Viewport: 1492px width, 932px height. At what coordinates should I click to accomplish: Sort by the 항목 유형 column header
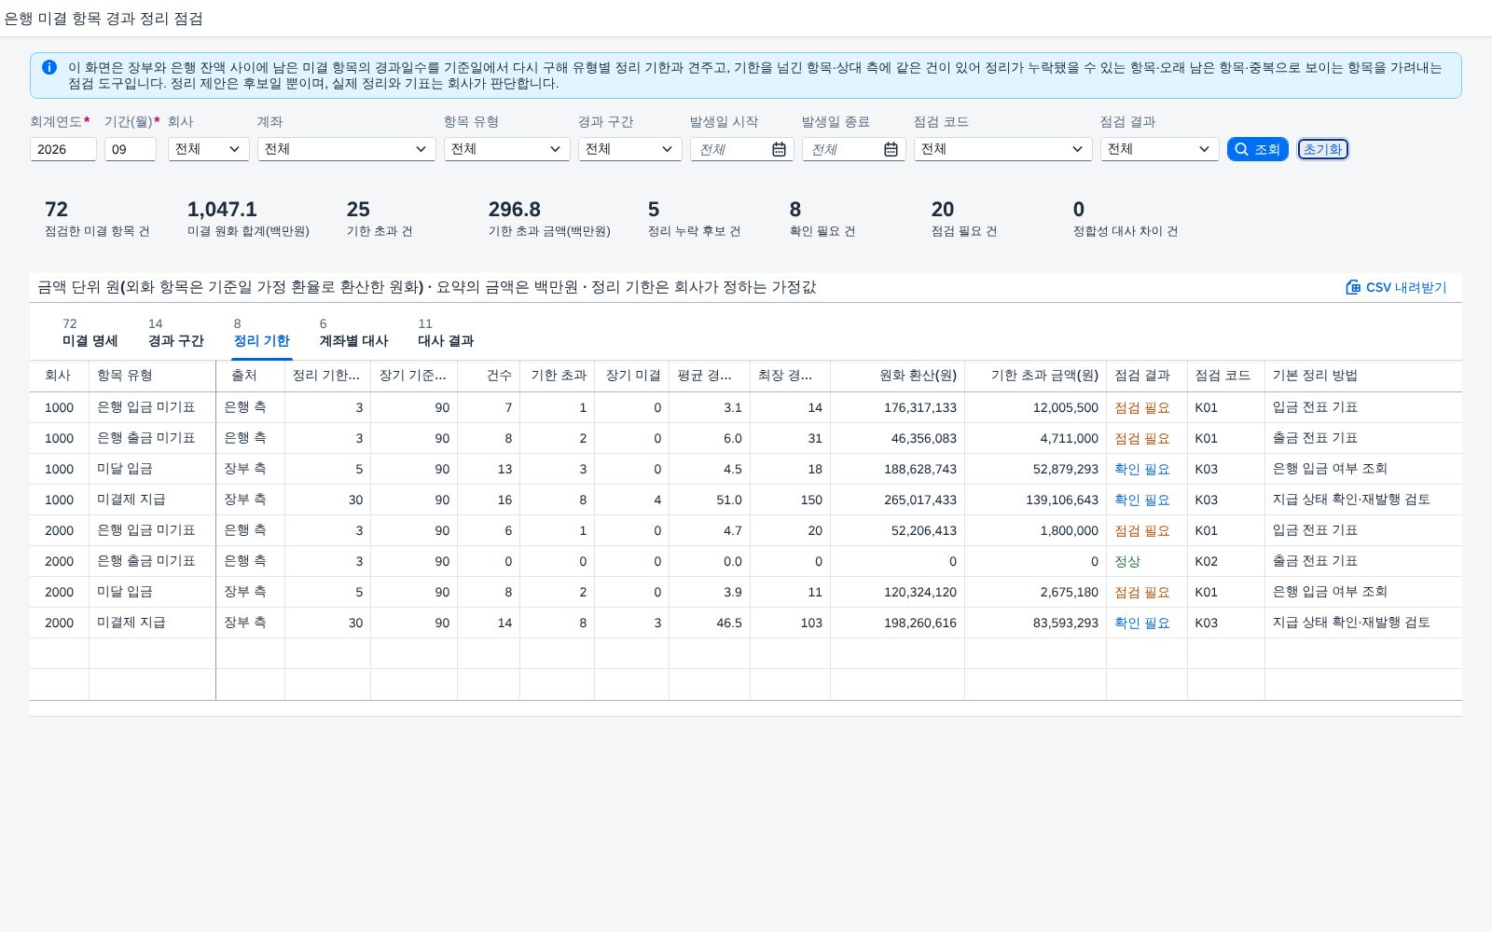point(152,376)
